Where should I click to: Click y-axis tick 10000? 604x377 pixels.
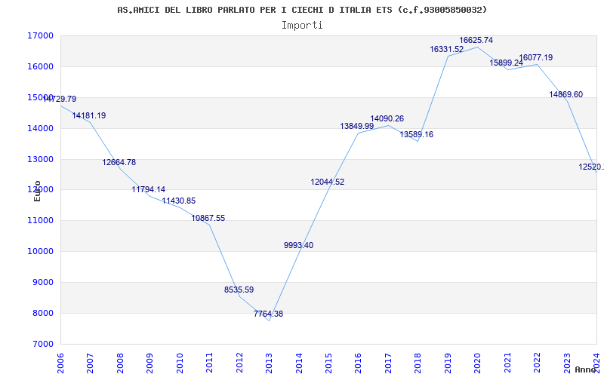pos(40,251)
